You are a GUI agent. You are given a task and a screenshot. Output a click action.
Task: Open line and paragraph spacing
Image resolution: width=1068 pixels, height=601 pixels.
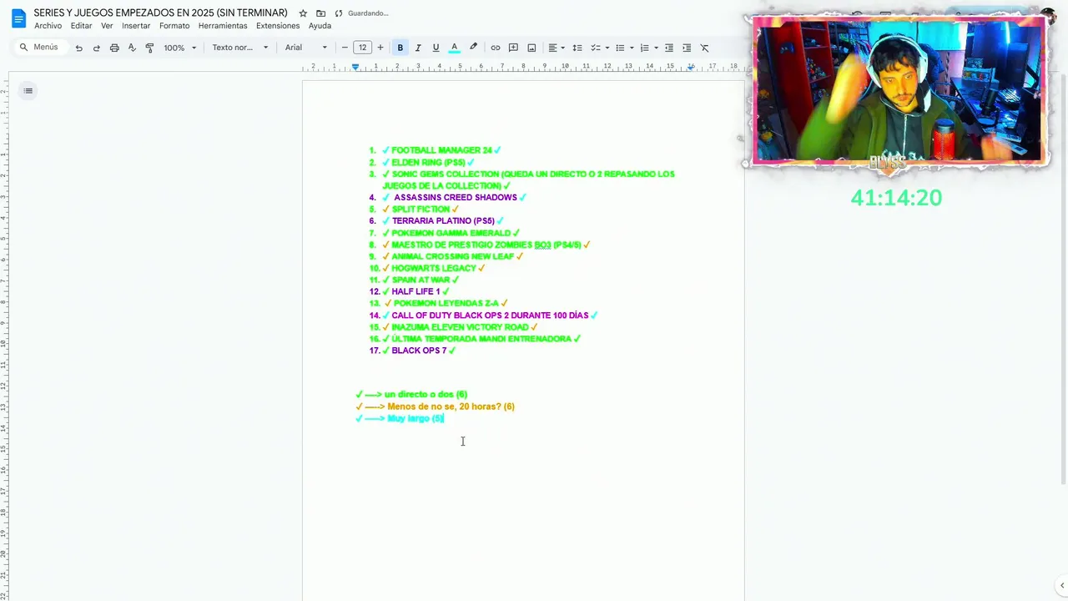(x=577, y=48)
